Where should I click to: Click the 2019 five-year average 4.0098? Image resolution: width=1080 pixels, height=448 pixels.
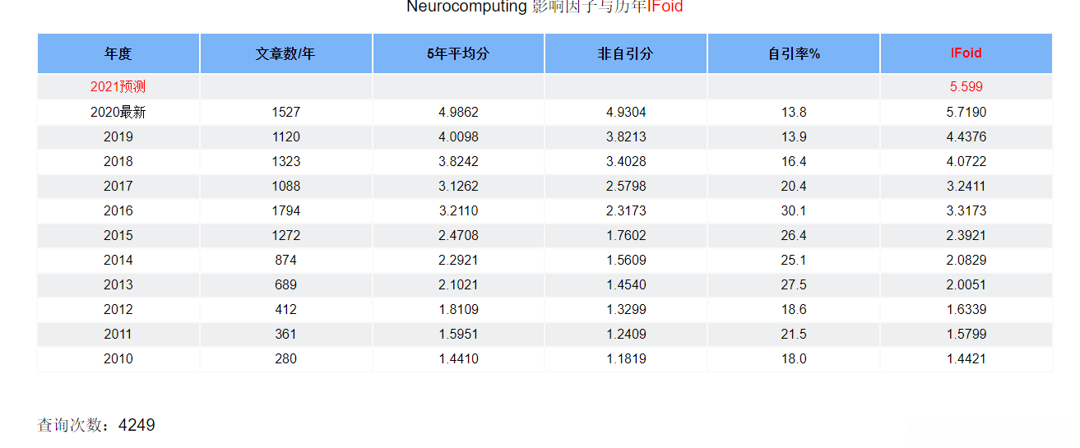pyautogui.click(x=458, y=136)
